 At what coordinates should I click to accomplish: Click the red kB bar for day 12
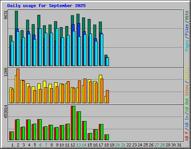(72, 123)
